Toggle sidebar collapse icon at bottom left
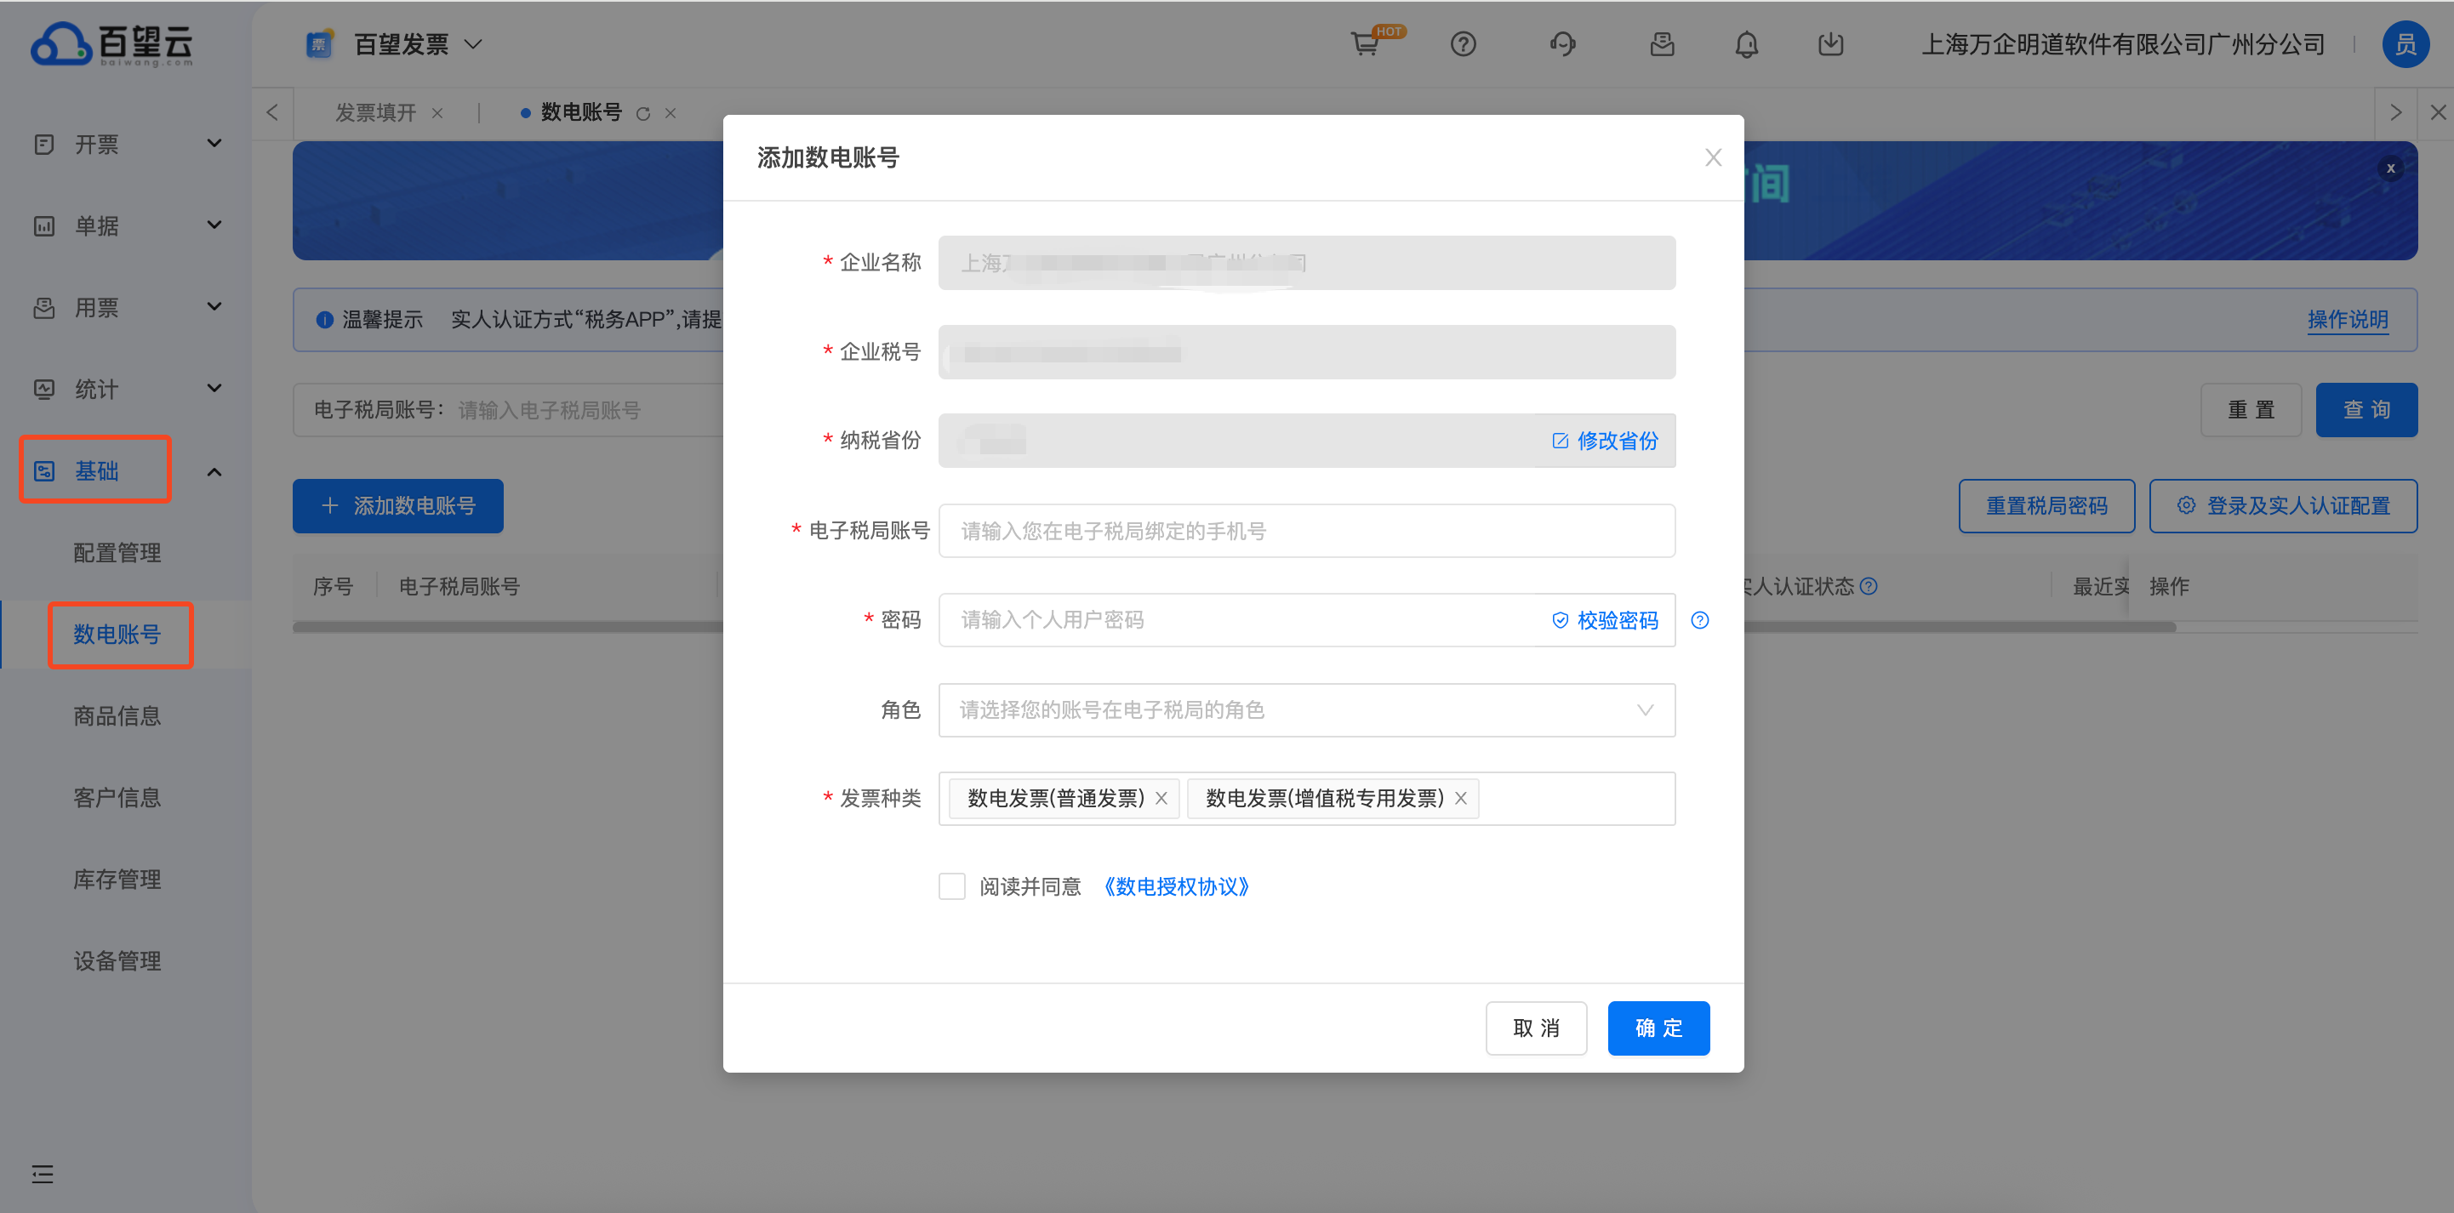The height and width of the screenshot is (1213, 2454). point(43,1173)
